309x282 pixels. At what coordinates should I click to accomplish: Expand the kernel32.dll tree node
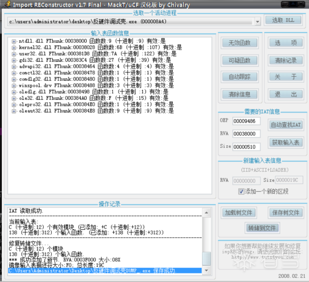click(x=14, y=48)
